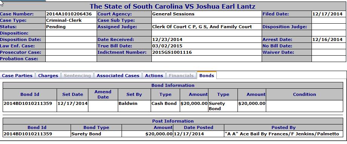Click the Set Date column header
This screenshot has width=347, height=144.
click(x=72, y=94)
